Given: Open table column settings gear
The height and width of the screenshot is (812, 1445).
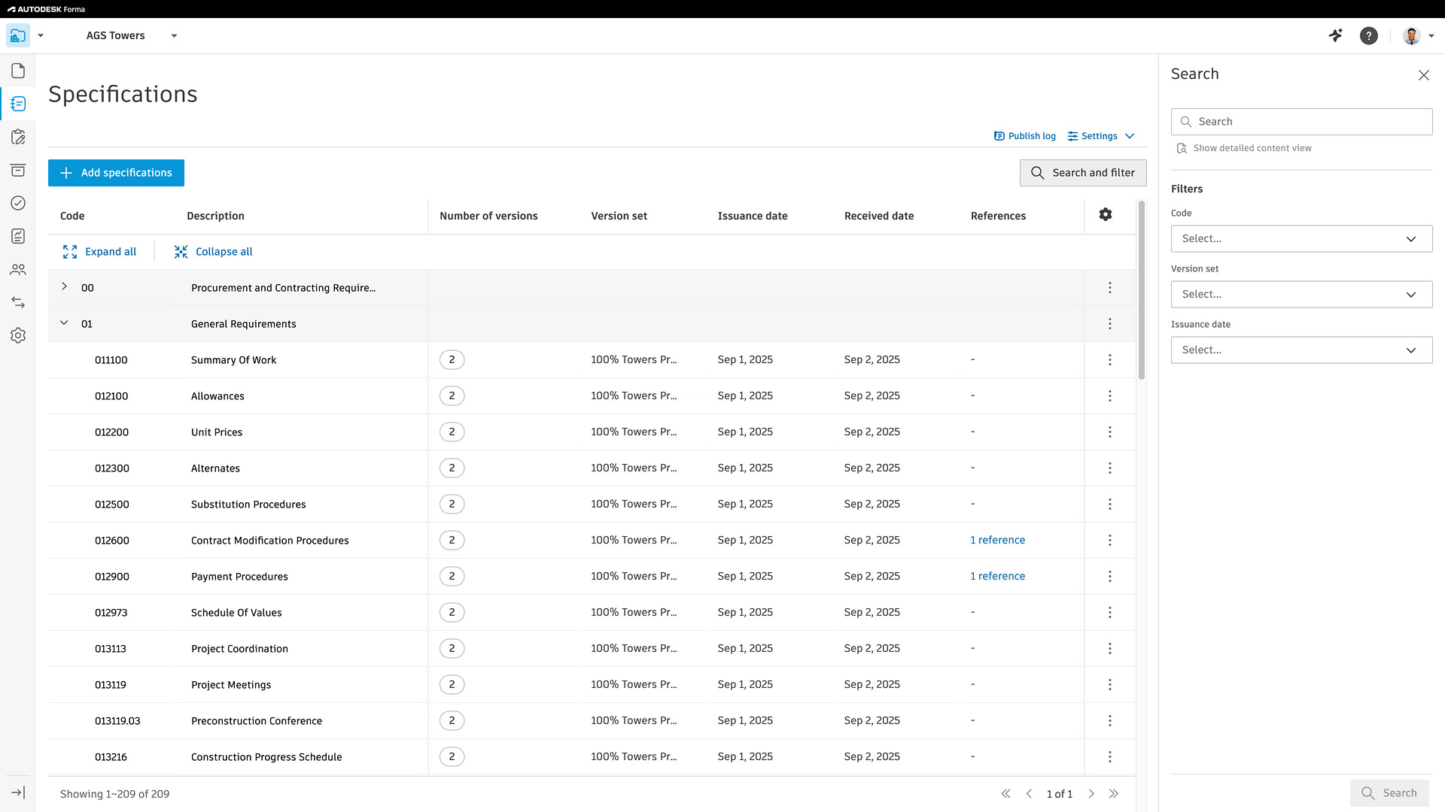Looking at the screenshot, I should coord(1106,214).
